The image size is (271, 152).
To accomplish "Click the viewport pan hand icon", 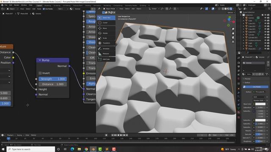I will [x=233, y=33].
